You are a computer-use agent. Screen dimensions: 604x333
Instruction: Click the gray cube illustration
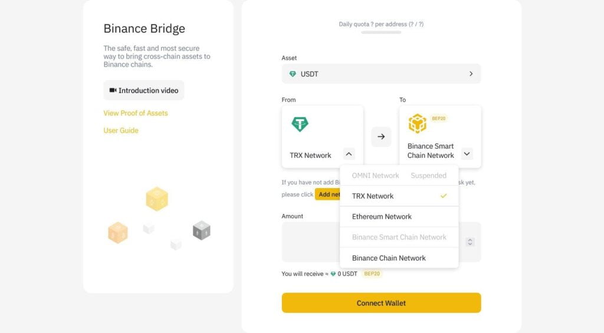click(x=201, y=230)
